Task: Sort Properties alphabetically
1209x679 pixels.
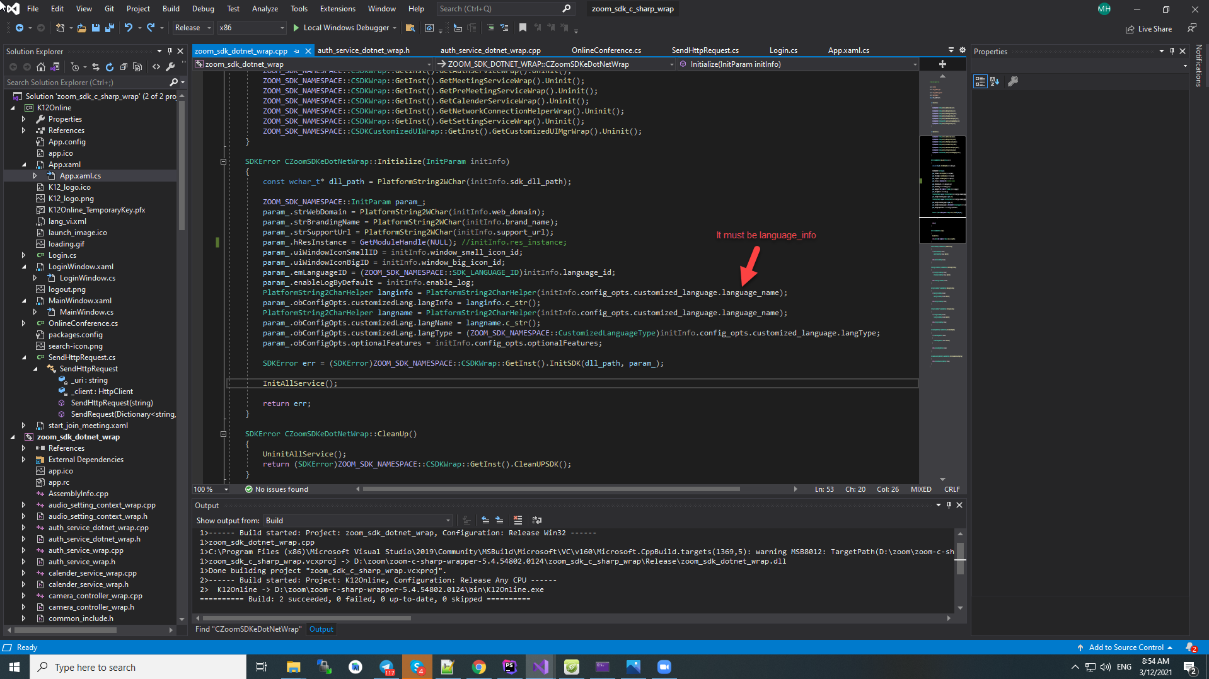Action: (x=995, y=81)
